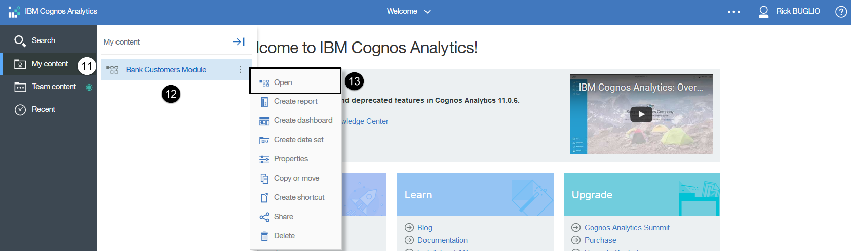Click the Rick BUGLIO user name

point(798,11)
